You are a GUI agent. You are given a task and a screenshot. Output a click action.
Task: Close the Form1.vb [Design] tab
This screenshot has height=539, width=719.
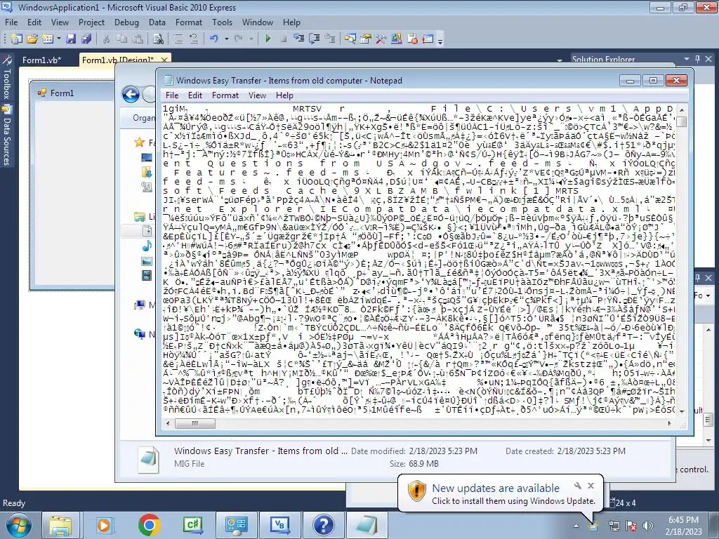[x=164, y=59]
